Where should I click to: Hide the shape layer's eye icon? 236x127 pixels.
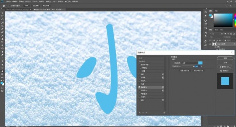(x=210, y=44)
